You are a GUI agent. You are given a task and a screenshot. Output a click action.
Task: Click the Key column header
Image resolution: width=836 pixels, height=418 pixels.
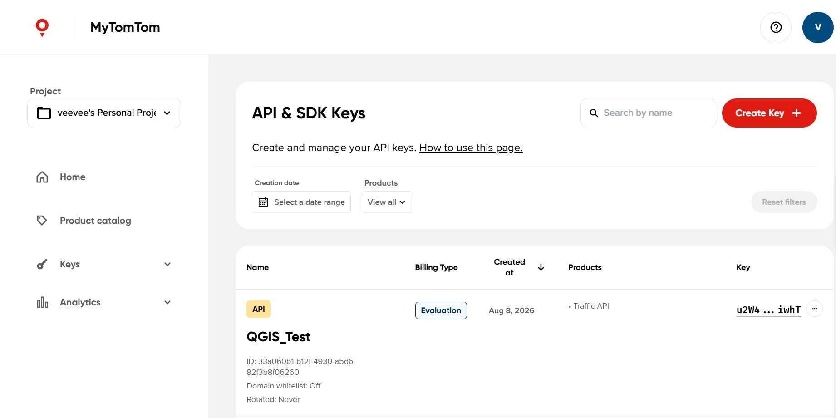[743, 267]
